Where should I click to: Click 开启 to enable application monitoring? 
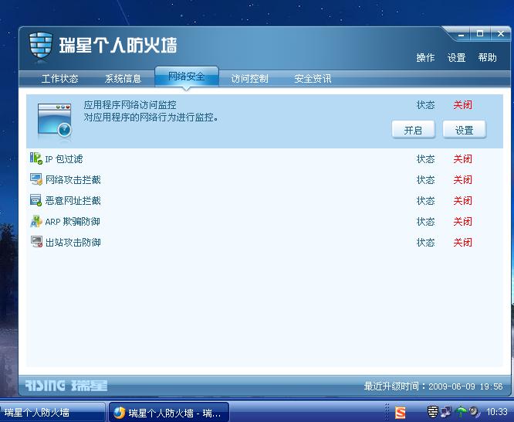413,130
